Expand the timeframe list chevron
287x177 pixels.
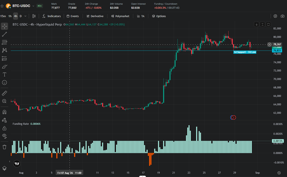25,16
